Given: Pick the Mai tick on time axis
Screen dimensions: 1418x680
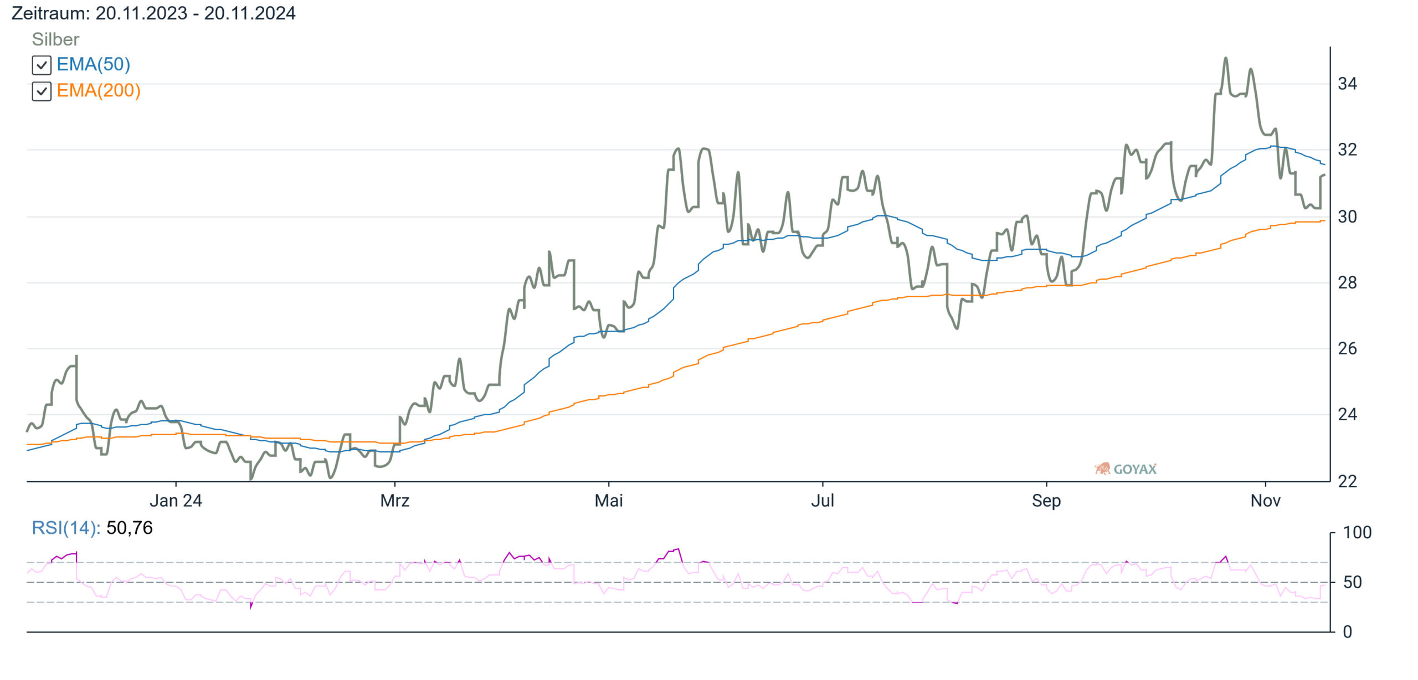Looking at the screenshot, I should (x=609, y=501).
